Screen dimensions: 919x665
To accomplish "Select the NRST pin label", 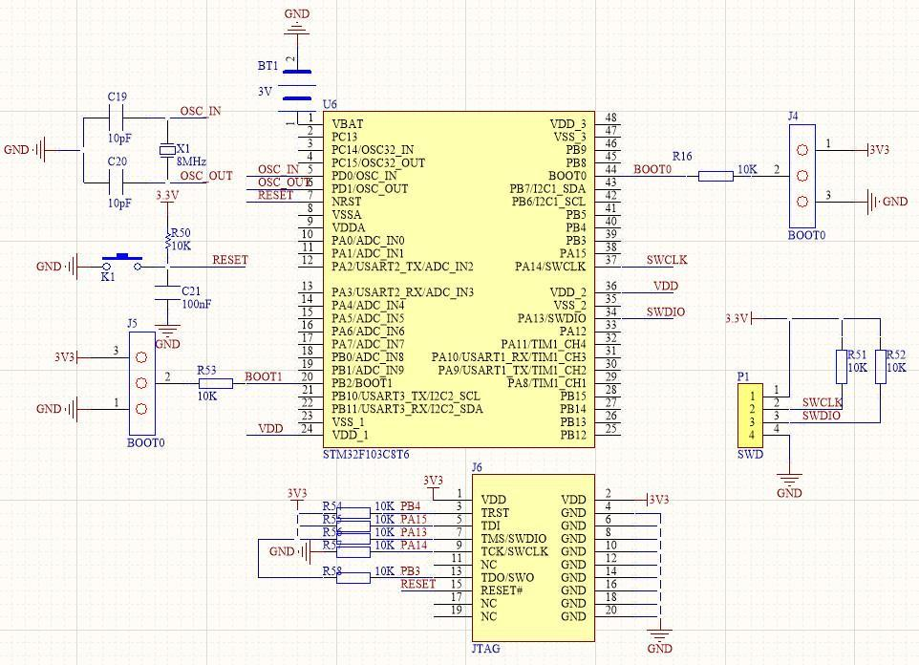I will [x=347, y=202].
